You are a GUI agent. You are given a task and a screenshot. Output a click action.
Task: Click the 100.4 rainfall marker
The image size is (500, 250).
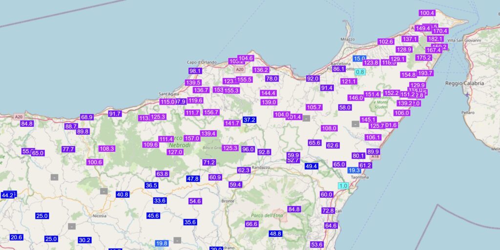tap(427, 13)
